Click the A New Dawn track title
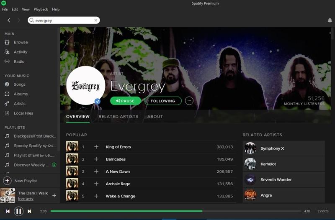 pos(118,171)
